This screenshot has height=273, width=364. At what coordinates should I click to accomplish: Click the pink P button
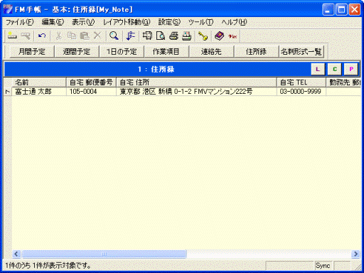(x=351, y=69)
